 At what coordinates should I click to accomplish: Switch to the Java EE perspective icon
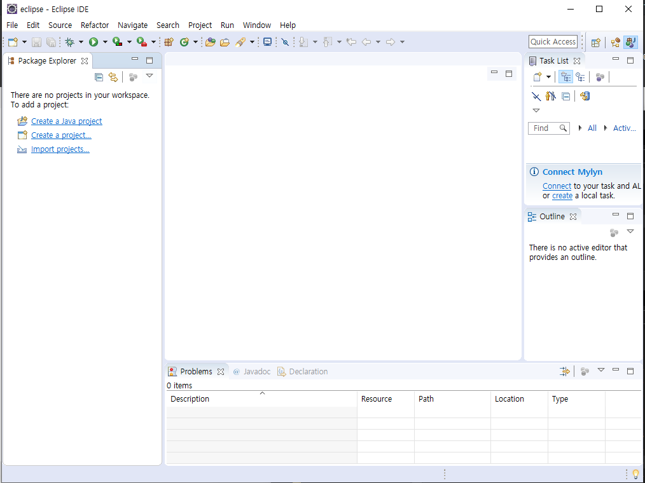(x=615, y=43)
